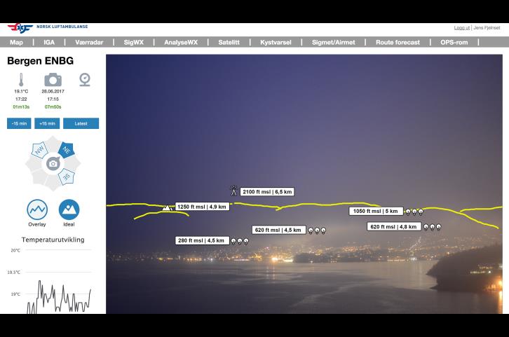This screenshot has height=337, width=509.
Task: Open the Map menu item
Action: [16, 42]
